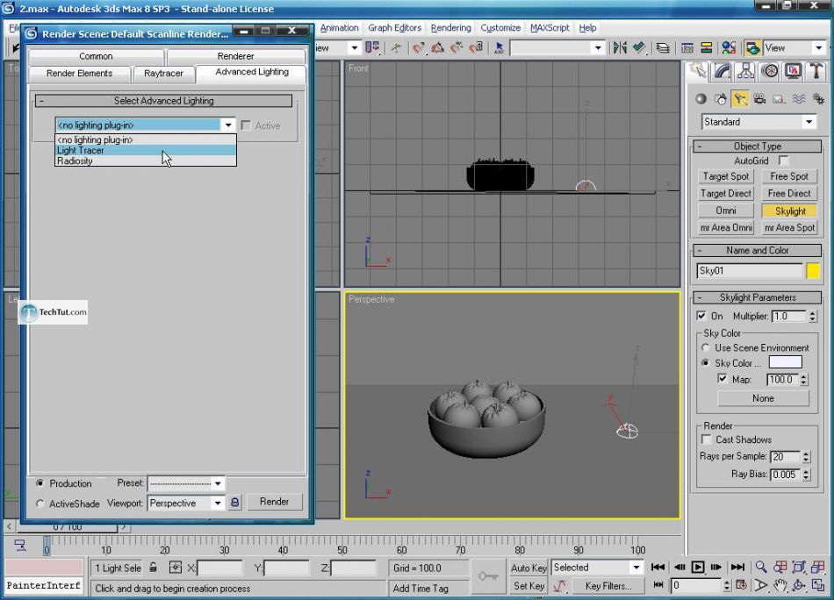Select the Cameras category icon

tap(759, 99)
